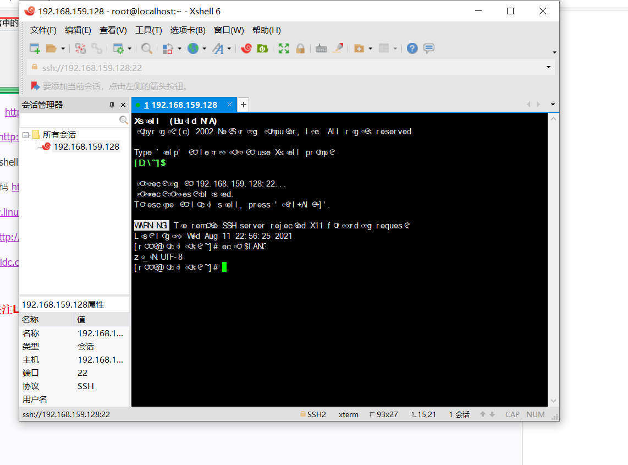Open the 编辑(E) menu
628x465 pixels.
click(78, 30)
